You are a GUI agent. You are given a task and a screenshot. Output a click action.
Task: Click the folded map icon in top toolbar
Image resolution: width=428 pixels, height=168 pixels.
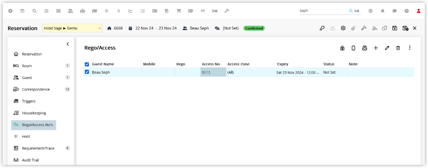(95, 11)
